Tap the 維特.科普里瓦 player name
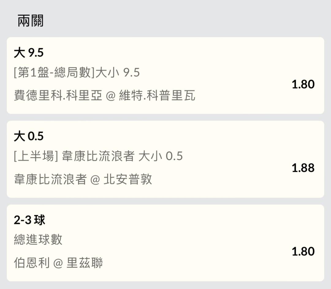Viewport: 331px width, 289px height. (157, 95)
